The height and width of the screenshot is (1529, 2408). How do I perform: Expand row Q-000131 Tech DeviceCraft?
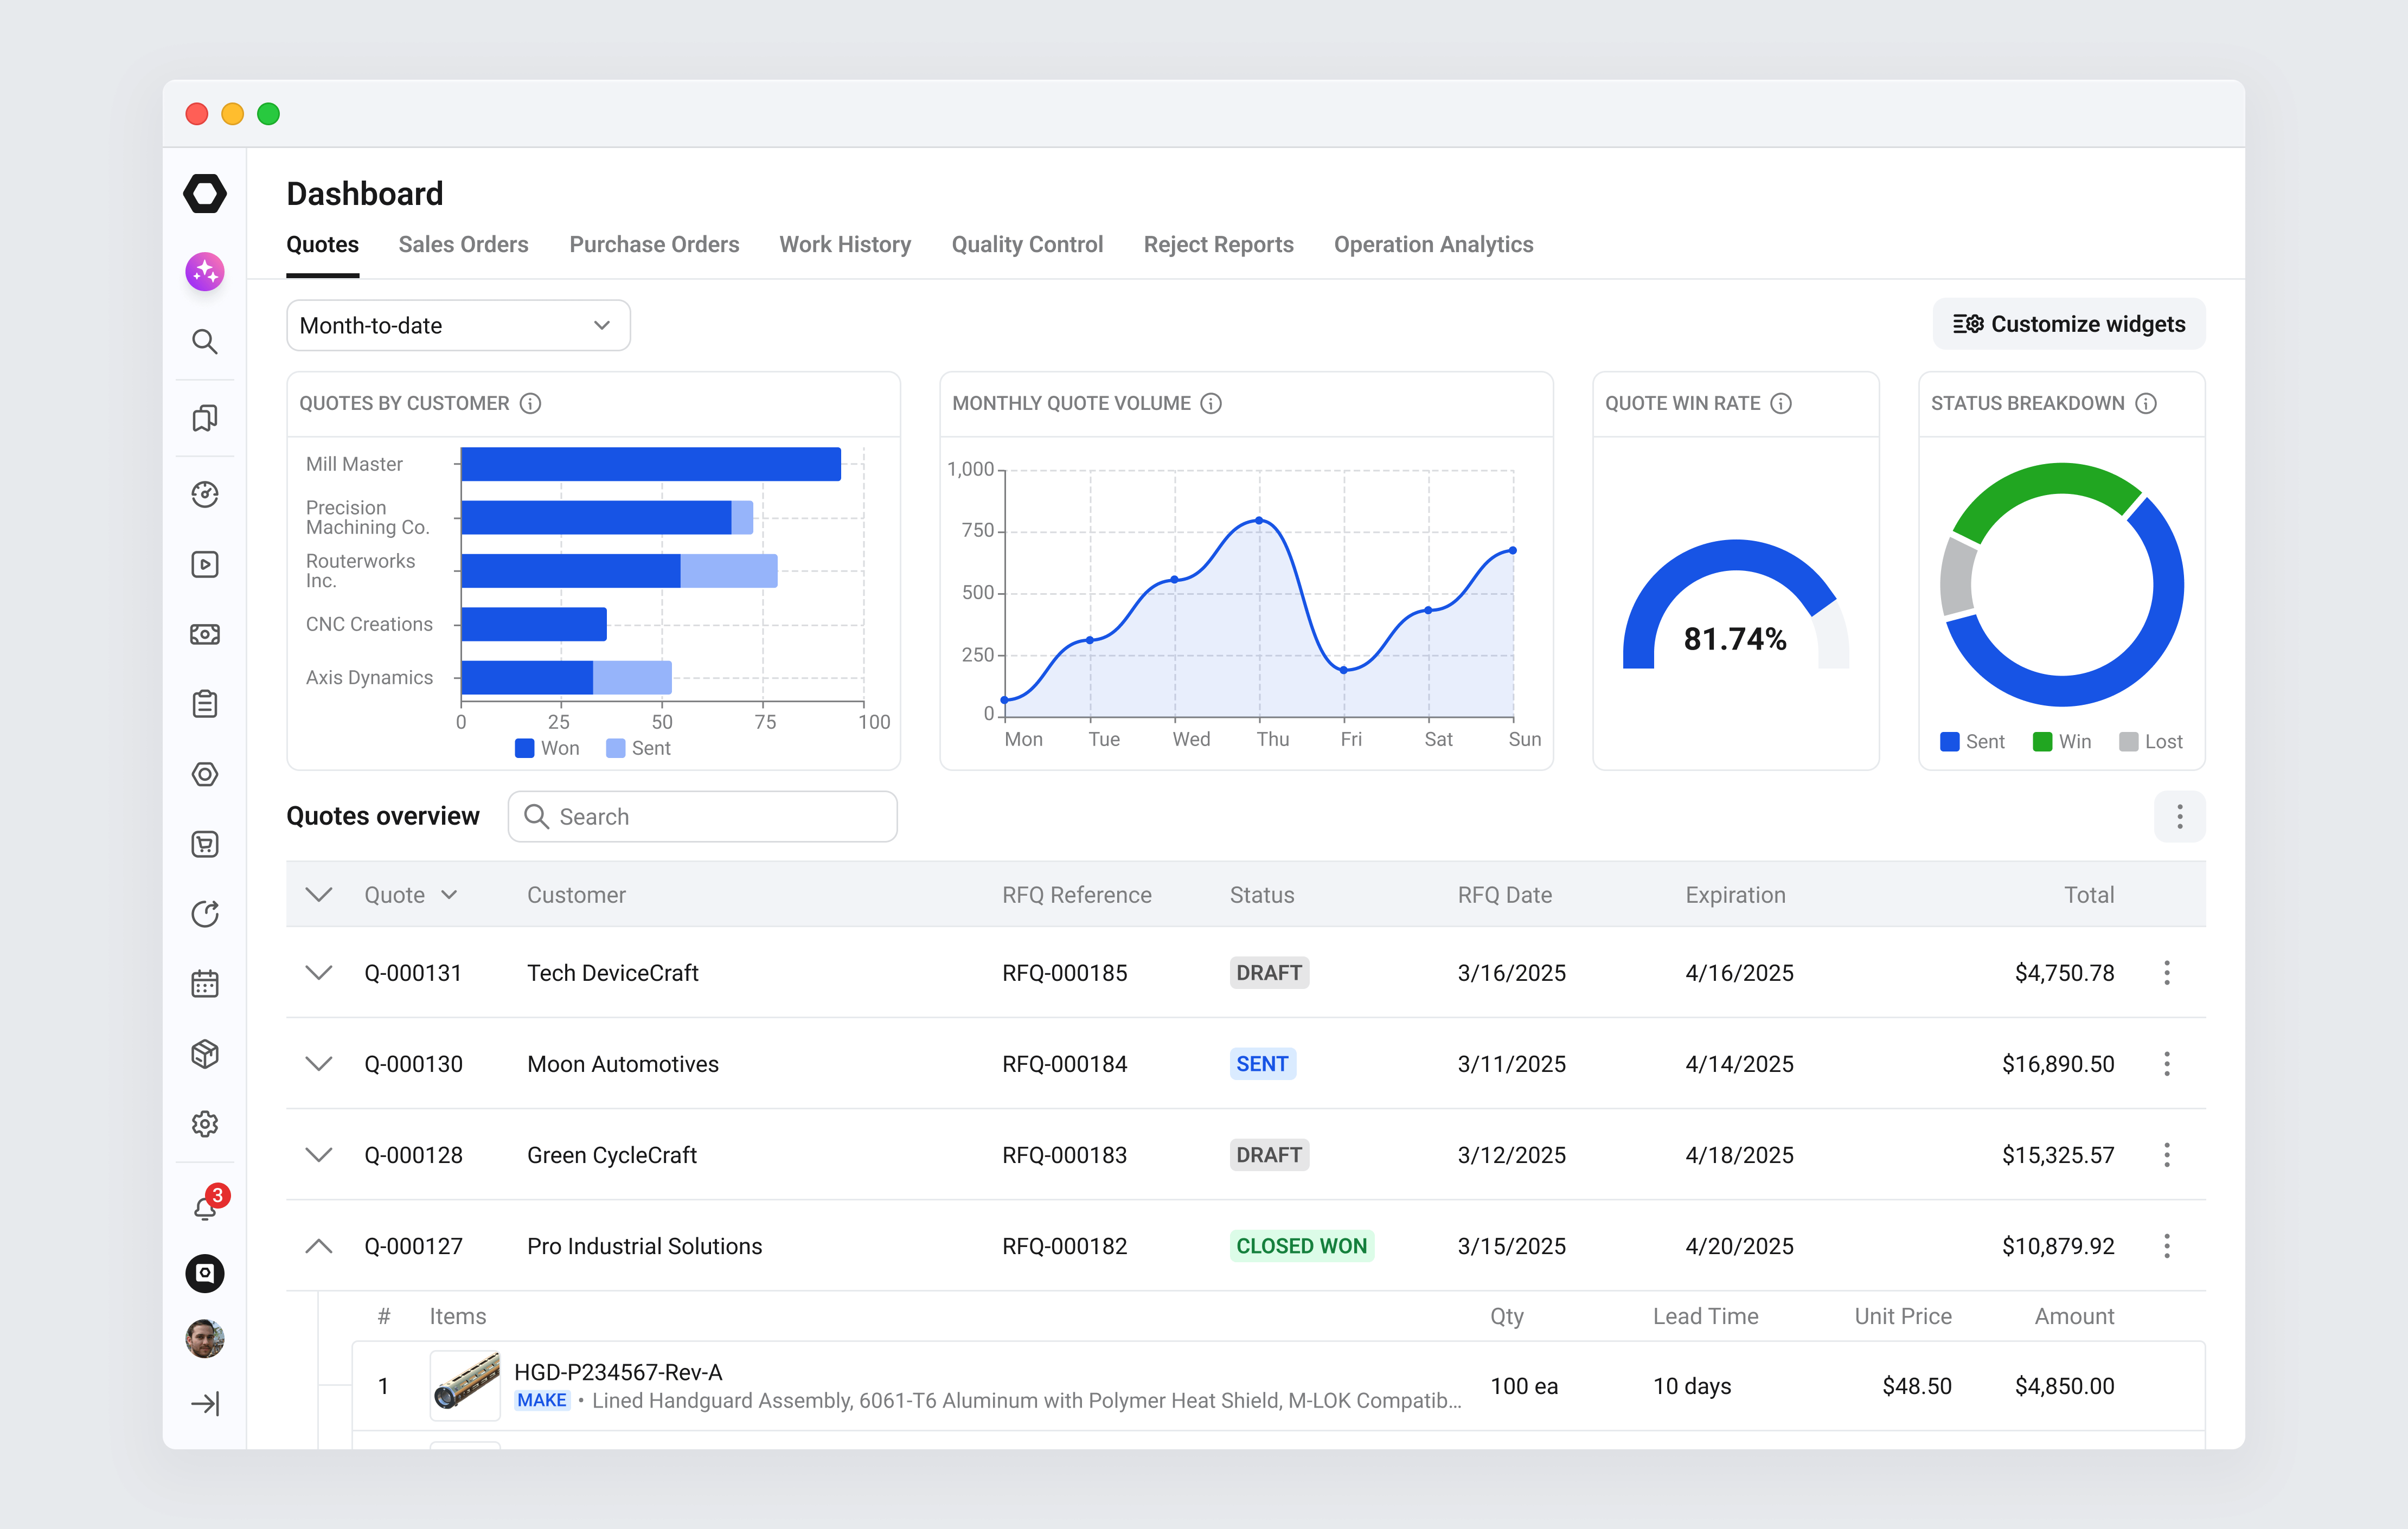click(x=318, y=973)
